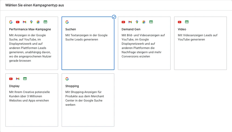Screen dimensions: 232x132
Task: Choose the Suchen campaign type title
Action: coord(71,29)
